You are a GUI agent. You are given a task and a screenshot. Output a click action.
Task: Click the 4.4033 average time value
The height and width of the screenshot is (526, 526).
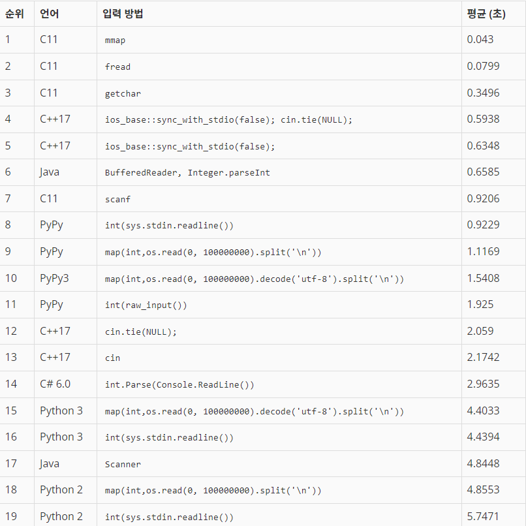tap(483, 410)
